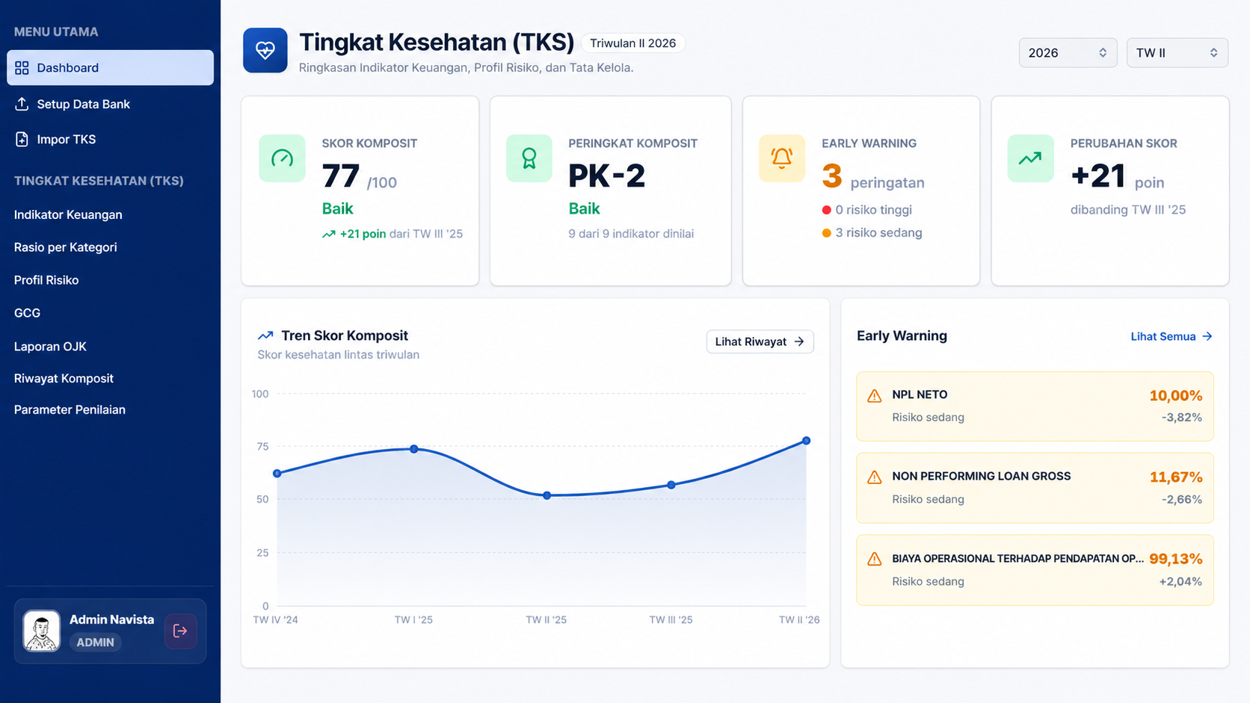Click the bell icon in Early Warning card
Viewport: 1250px width, 703px height.
click(x=782, y=158)
